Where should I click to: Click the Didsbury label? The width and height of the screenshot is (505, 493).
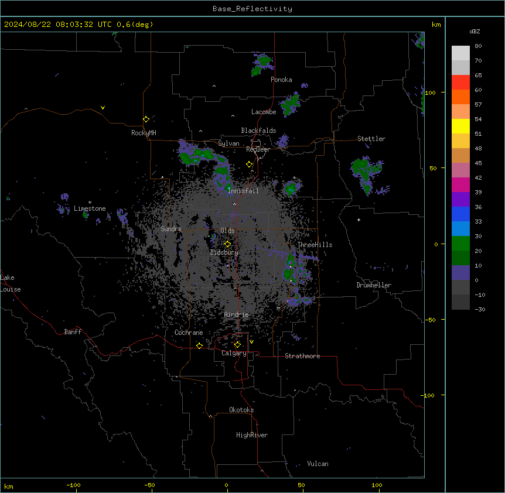224,252
